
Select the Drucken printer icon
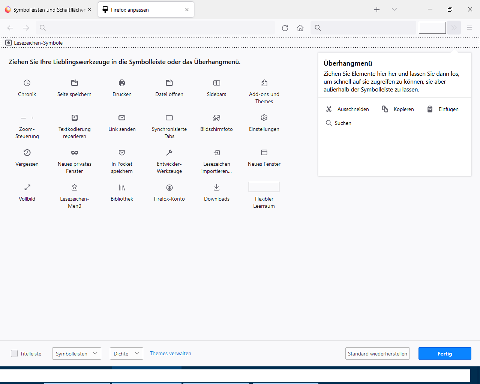[x=122, y=83]
